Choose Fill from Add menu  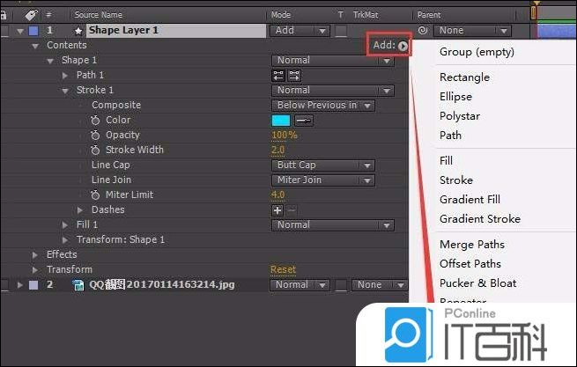click(446, 161)
